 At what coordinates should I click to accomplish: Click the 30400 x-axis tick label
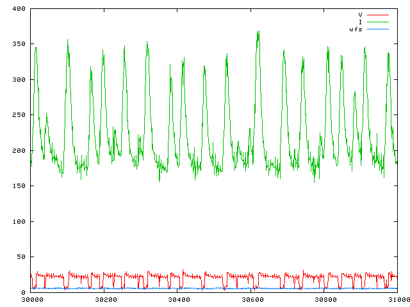pyautogui.click(x=177, y=299)
